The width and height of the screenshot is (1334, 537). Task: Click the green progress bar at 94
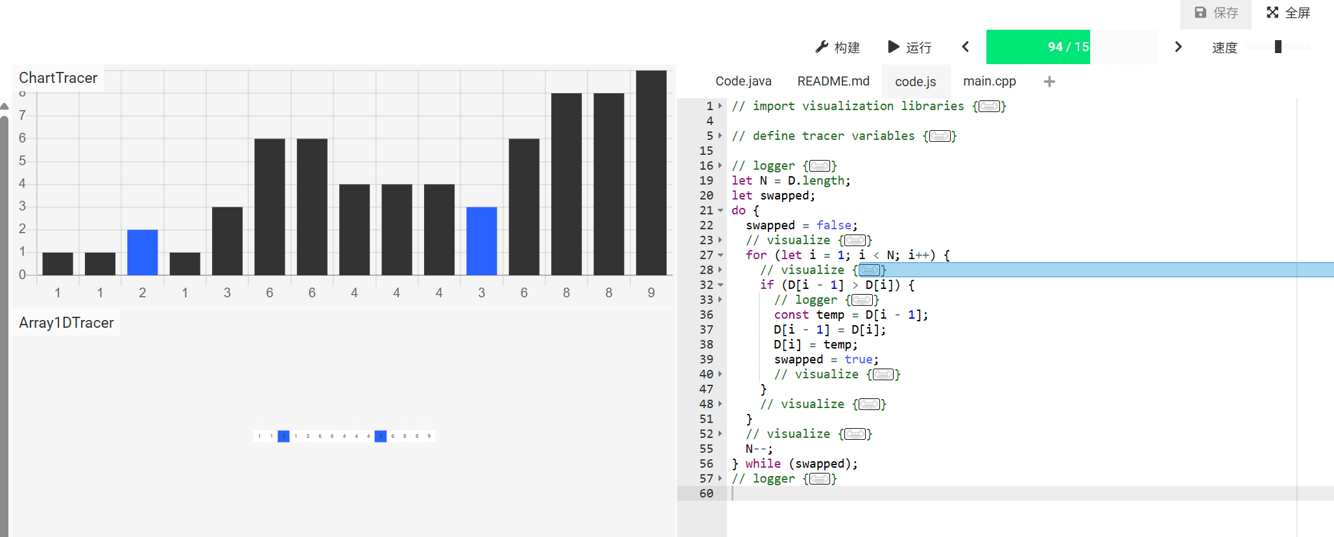pyautogui.click(x=1038, y=47)
